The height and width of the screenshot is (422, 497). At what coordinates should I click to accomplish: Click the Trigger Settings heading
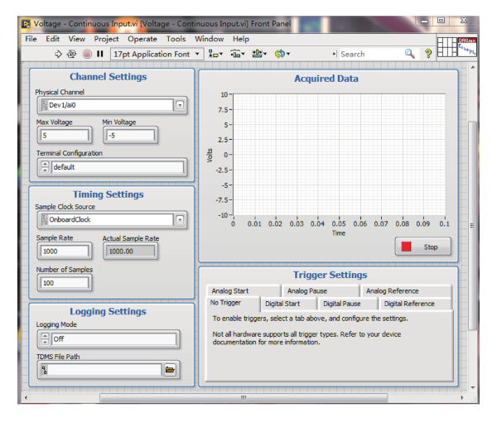330,275
